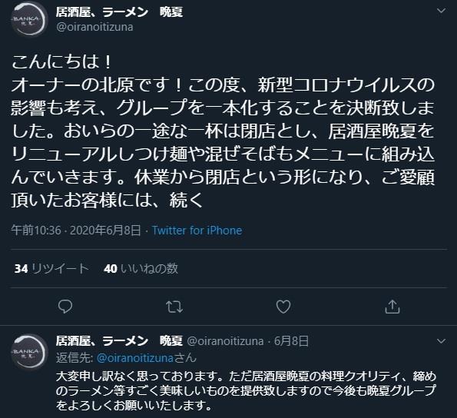Viewport: 457px width, 418px height.
Task: Click the retweet arrows icon
Action: 174,307
